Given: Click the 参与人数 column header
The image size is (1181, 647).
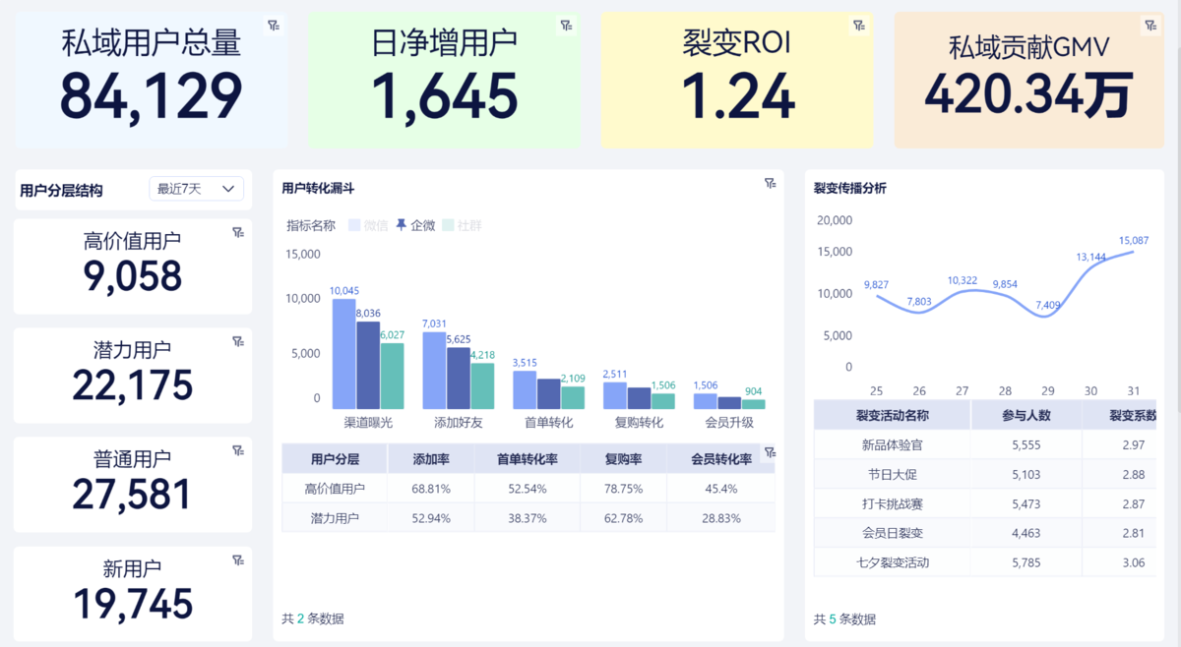Looking at the screenshot, I should (x=1026, y=416).
